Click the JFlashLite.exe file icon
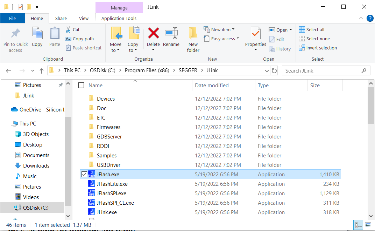Viewport: 375px width, 231px height. (x=92, y=184)
